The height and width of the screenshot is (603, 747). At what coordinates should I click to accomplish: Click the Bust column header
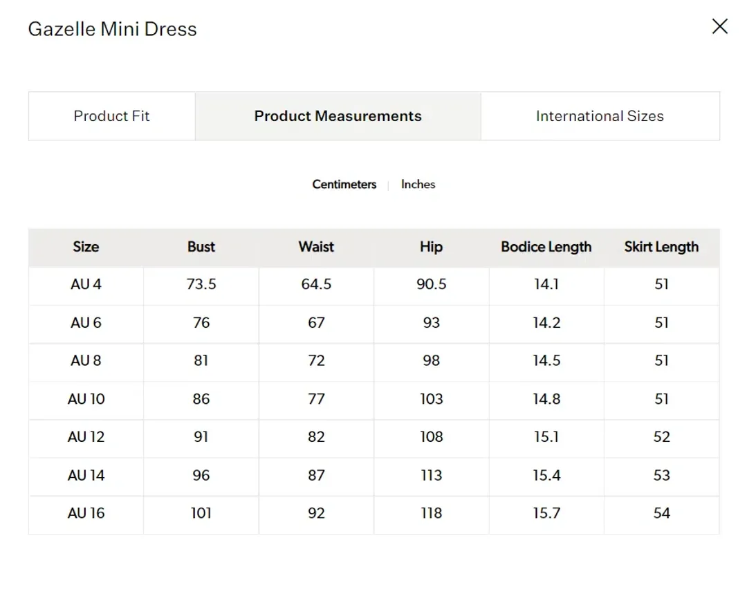[x=201, y=247]
